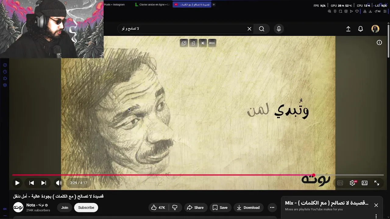Open the notifications bell

[360, 29]
